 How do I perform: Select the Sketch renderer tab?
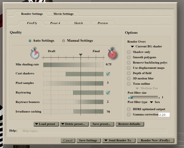[78, 23]
